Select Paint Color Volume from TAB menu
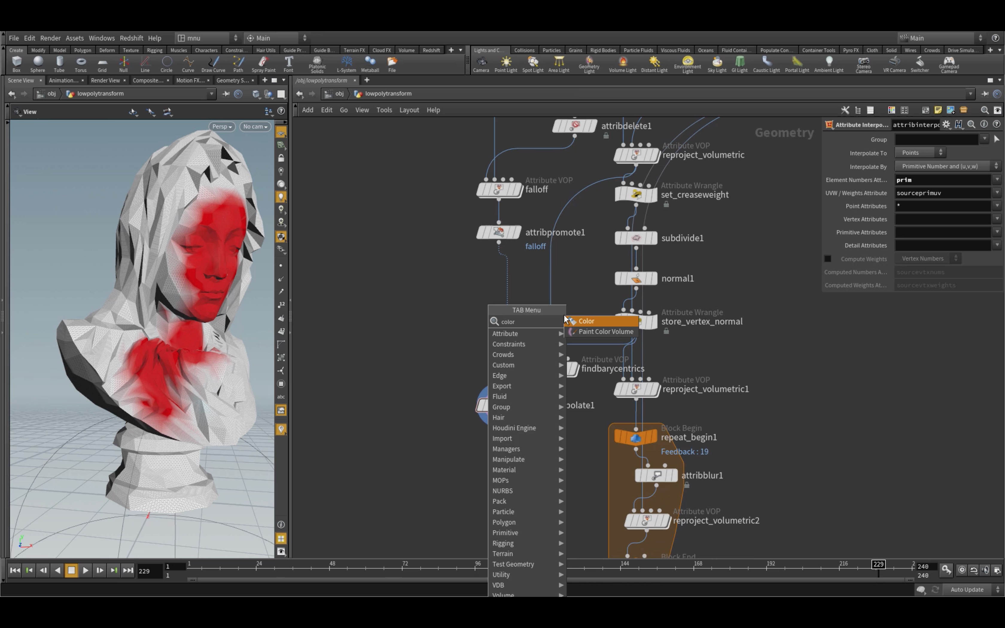The height and width of the screenshot is (628, 1005). [x=606, y=331]
